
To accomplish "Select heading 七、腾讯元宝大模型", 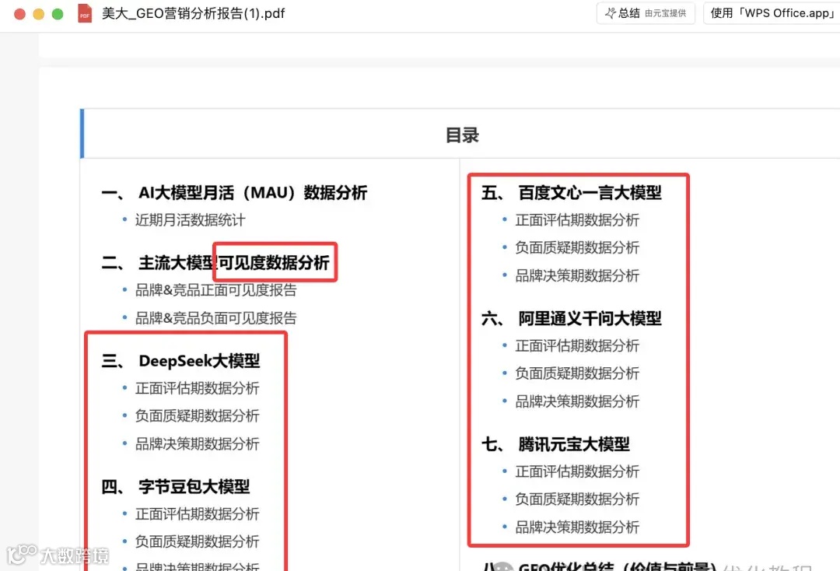I will [x=555, y=444].
